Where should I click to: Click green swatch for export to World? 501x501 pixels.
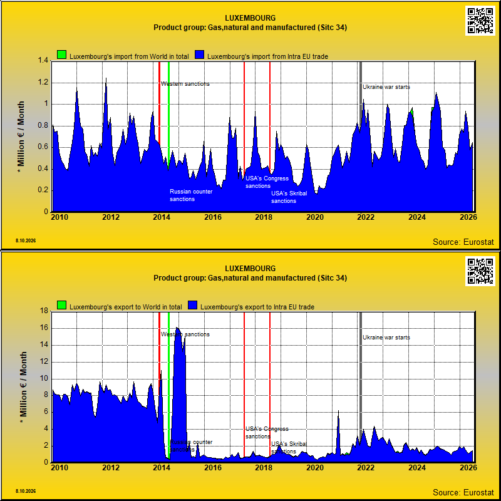pos(61,305)
